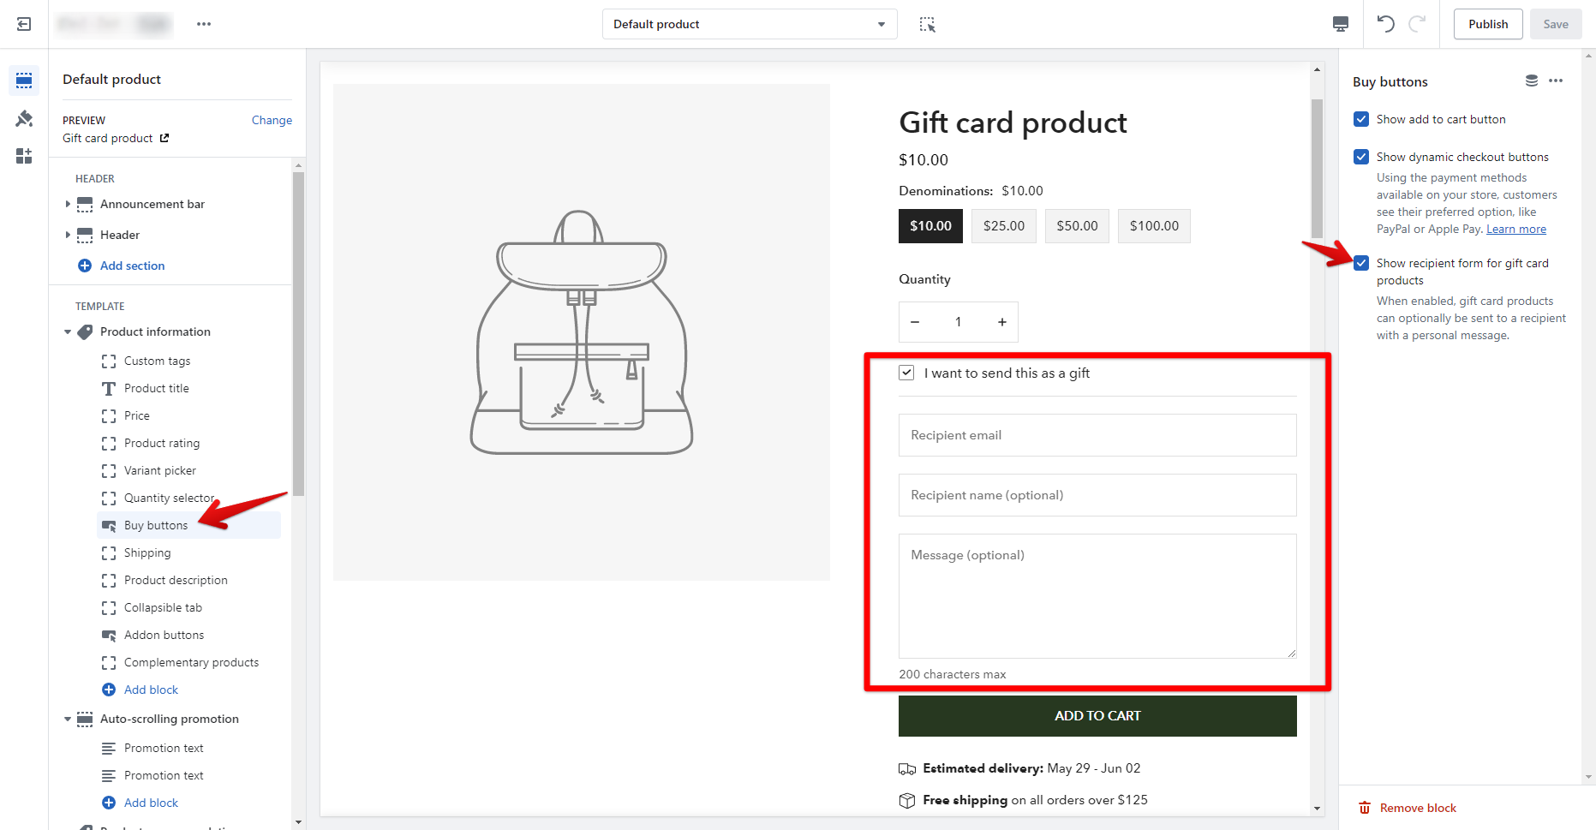This screenshot has width=1596, height=830.
Task: Click the Auto-scrolling promotion section icon
Action: click(x=85, y=720)
